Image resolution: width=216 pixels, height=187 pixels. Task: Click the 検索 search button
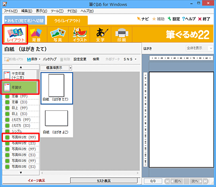pos(96,59)
